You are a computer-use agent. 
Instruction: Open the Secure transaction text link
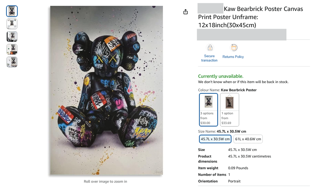pos(209,58)
